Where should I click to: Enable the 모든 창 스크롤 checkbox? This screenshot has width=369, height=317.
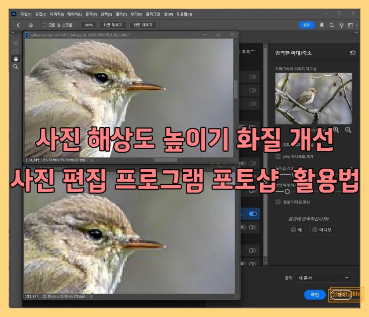coord(45,25)
